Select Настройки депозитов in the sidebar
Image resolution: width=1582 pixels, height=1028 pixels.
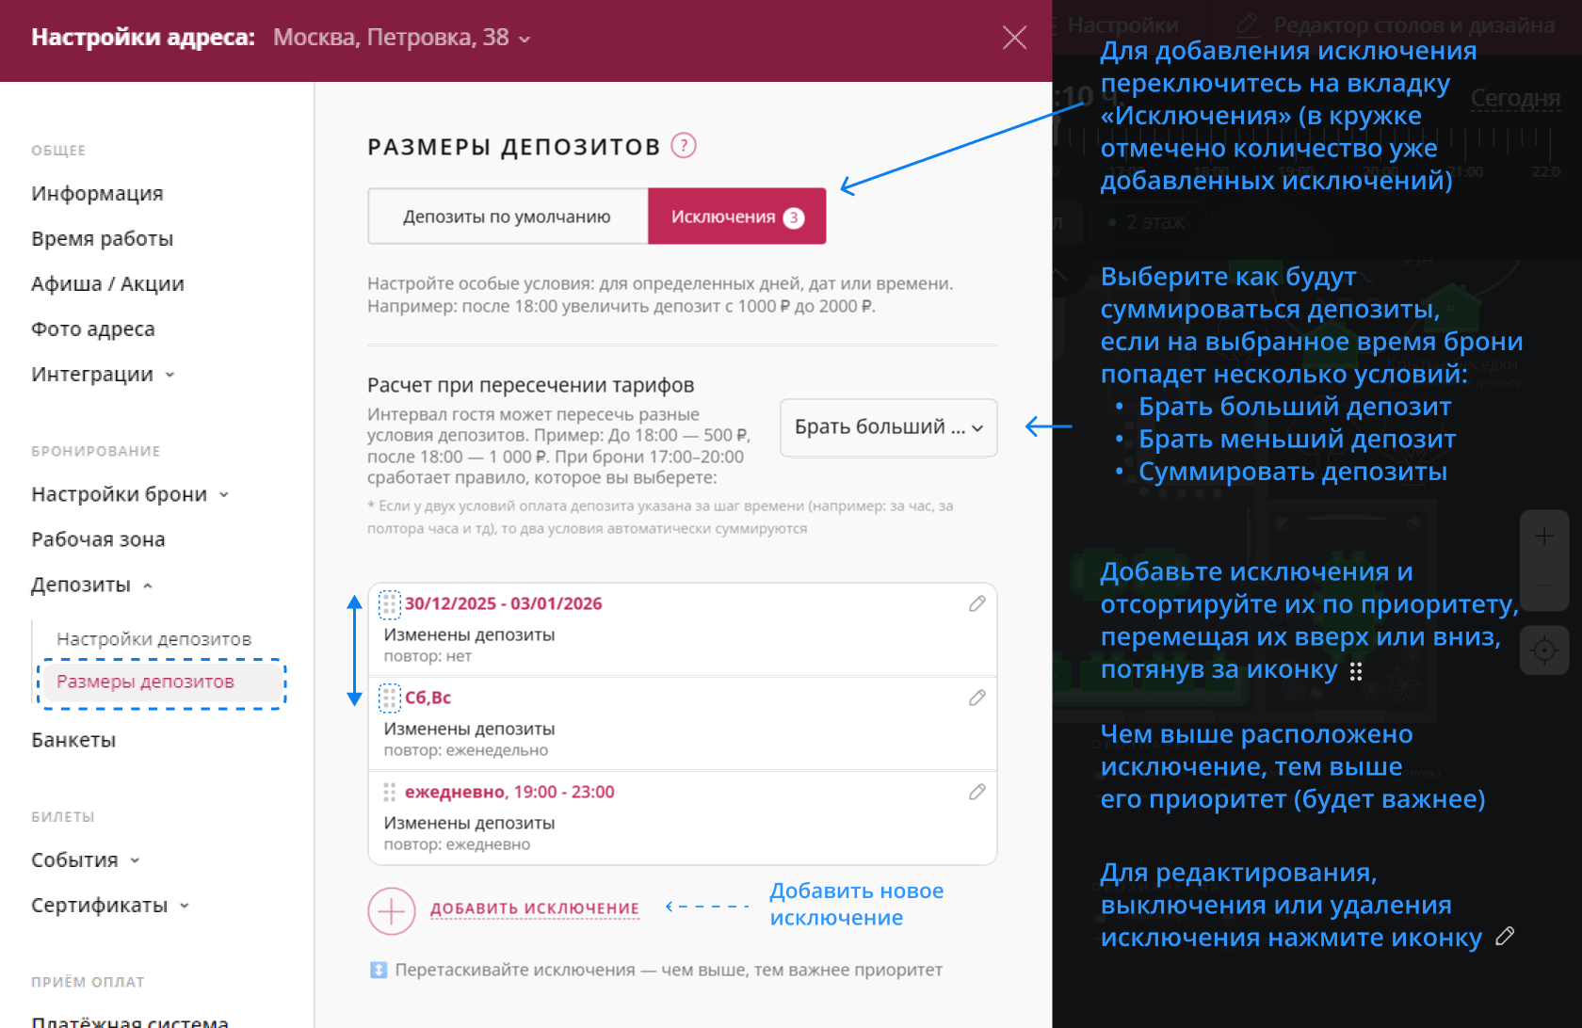click(154, 638)
